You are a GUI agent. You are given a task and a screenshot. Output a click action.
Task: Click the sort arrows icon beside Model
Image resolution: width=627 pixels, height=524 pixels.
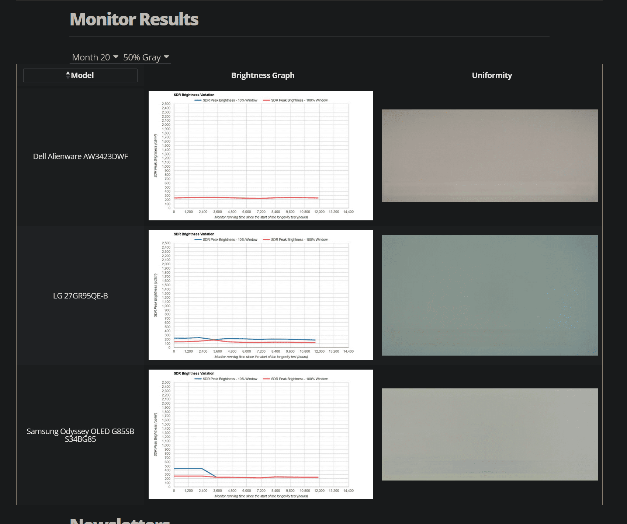click(68, 75)
